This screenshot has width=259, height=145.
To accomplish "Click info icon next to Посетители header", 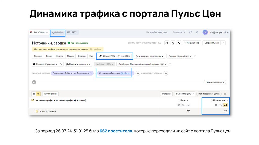I will (x=212, y=100).
